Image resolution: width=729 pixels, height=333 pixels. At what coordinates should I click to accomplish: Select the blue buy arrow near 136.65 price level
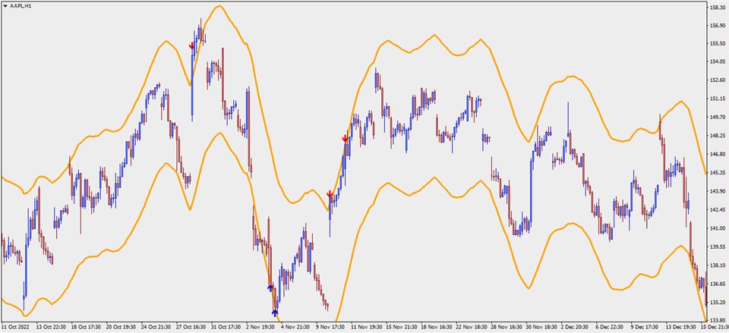[270, 288]
